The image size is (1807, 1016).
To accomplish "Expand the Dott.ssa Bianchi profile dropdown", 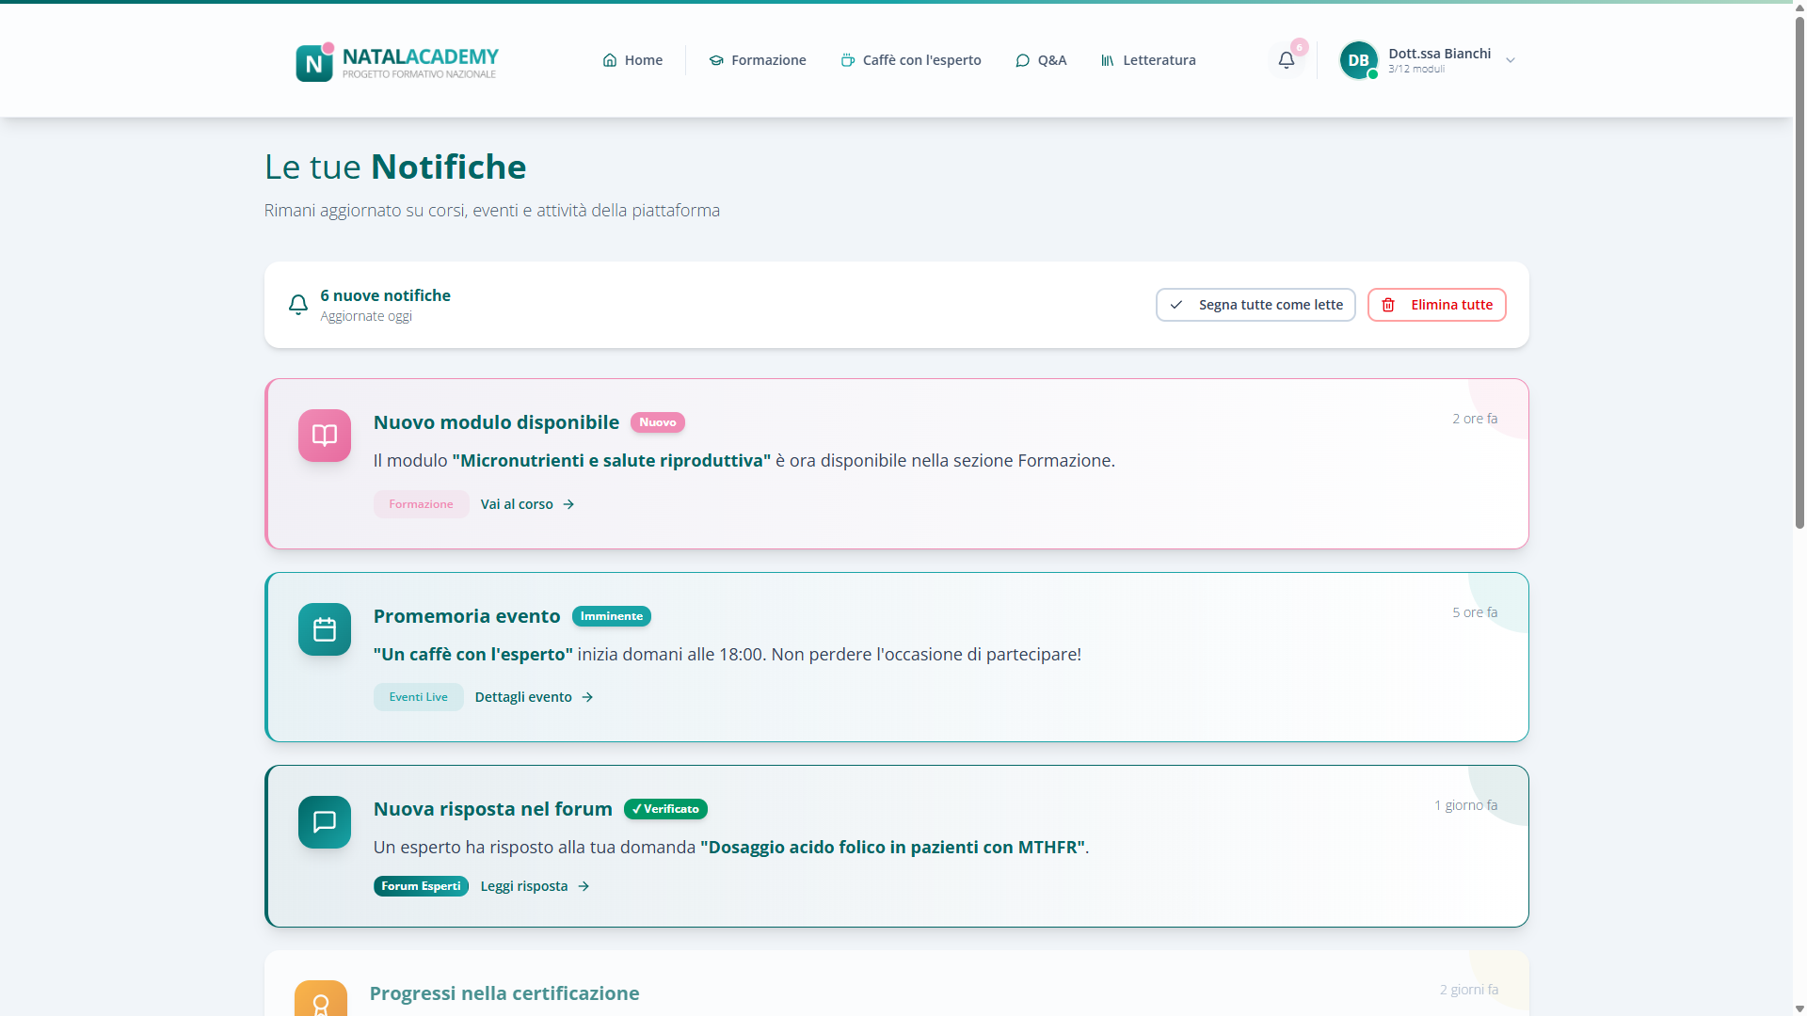I will (x=1510, y=60).
